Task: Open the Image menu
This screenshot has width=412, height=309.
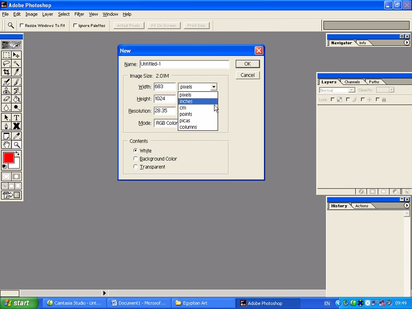Action: pos(31,14)
